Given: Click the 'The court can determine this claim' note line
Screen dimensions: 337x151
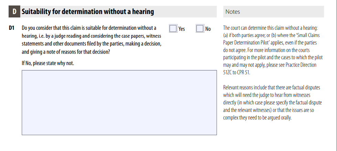Looking at the screenshot, I should 270,28.
